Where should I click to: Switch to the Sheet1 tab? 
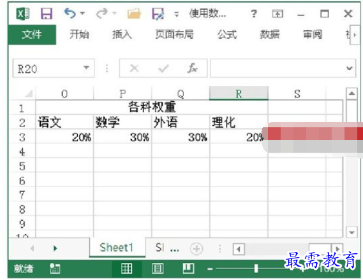(x=117, y=248)
